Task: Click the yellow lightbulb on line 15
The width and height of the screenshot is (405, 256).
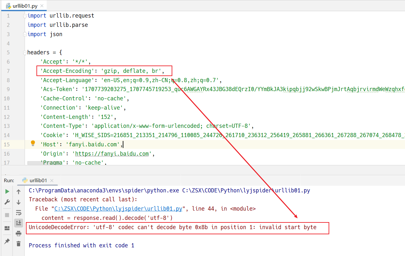Action: [x=33, y=144]
